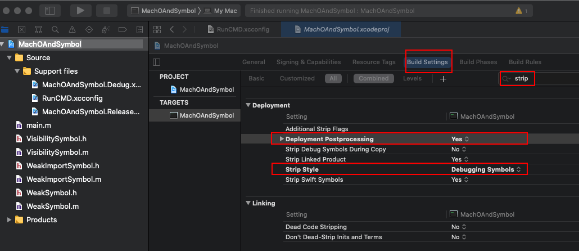The width and height of the screenshot is (579, 251).
Task: Change Strip Style Debugging Symbols popup
Action: click(486, 169)
